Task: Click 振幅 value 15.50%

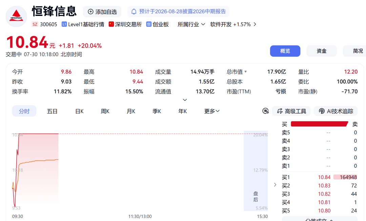Action: (134, 91)
